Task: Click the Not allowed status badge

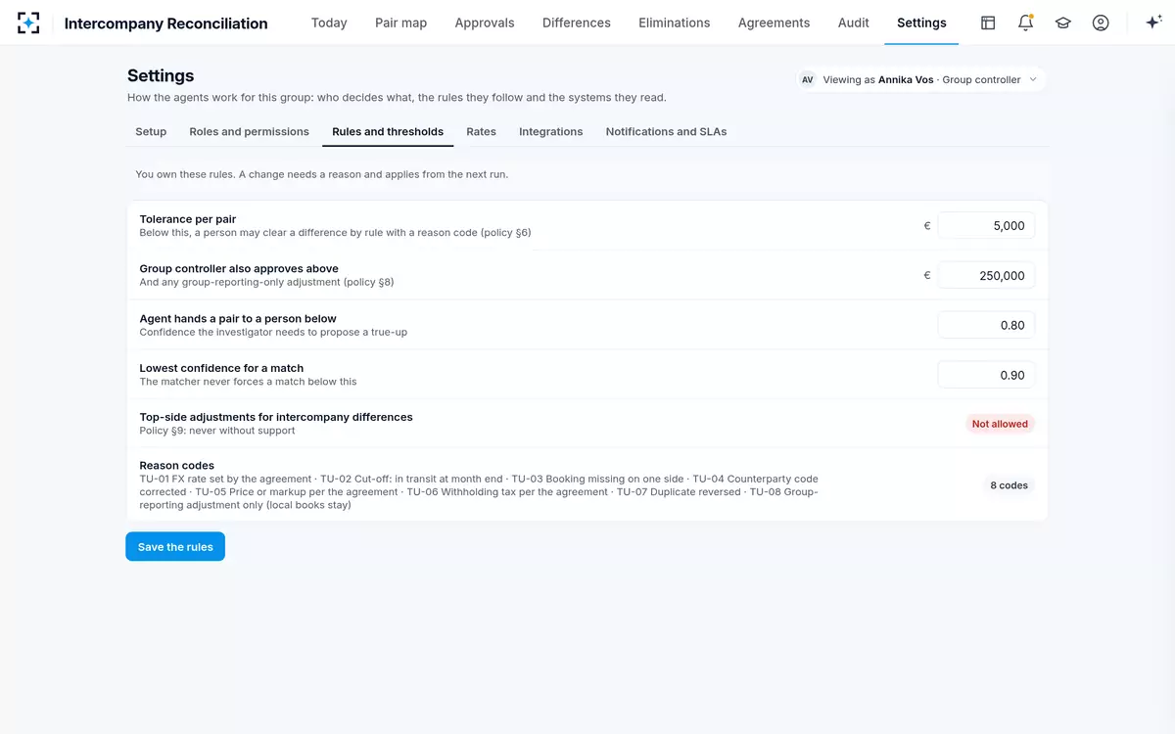Action: pos(1000,424)
